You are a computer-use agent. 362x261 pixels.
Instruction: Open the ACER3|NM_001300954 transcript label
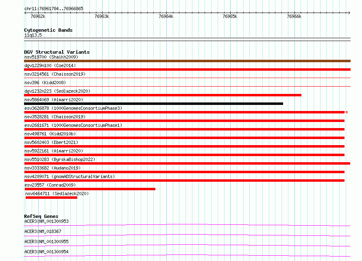pos(46,252)
